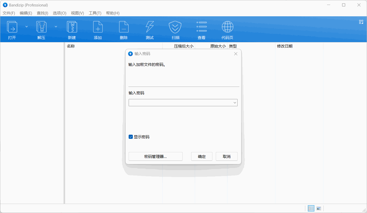The height and width of the screenshot is (213, 367).
Task: Expand the Extract (解压) dropdown arrow
Action: click(56, 27)
